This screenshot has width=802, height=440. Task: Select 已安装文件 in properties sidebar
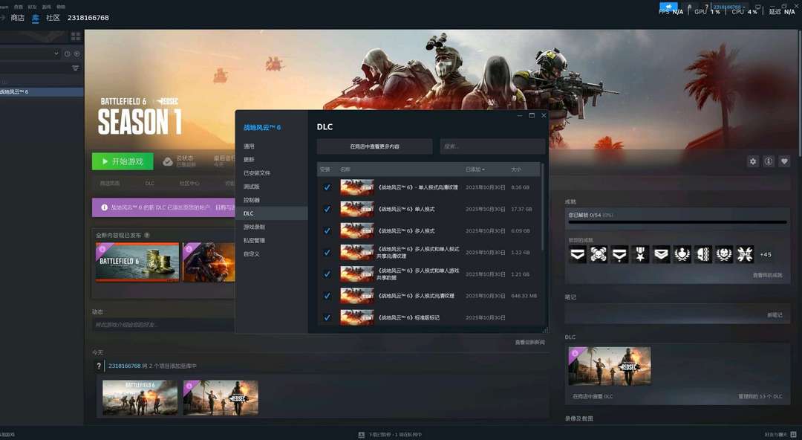257,173
